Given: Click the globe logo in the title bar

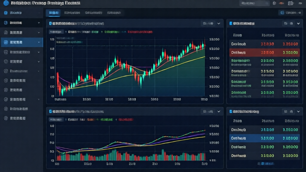Looking at the screenshot, I should click(x=6, y=3).
